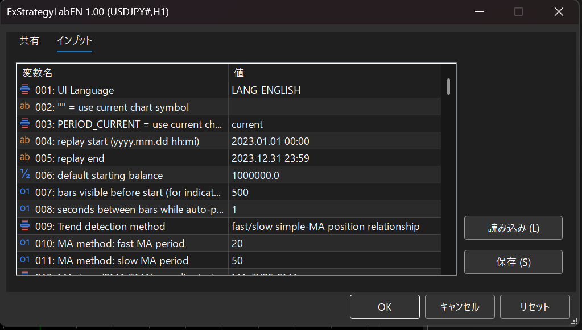The image size is (582, 330).
Task: Edit bars visible value 500
Action: click(x=335, y=192)
